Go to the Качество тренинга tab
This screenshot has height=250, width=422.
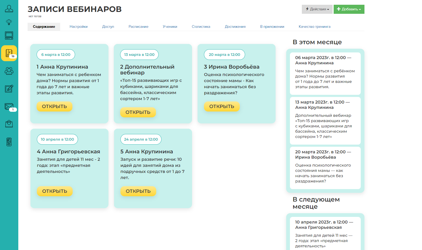pyautogui.click(x=315, y=27)
